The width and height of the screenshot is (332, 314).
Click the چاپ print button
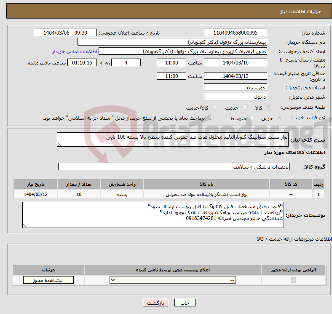[185, 303]
